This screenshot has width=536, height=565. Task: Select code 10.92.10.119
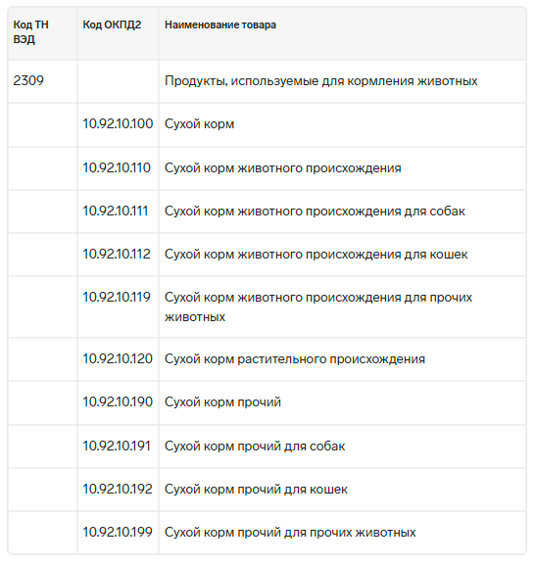117,298
